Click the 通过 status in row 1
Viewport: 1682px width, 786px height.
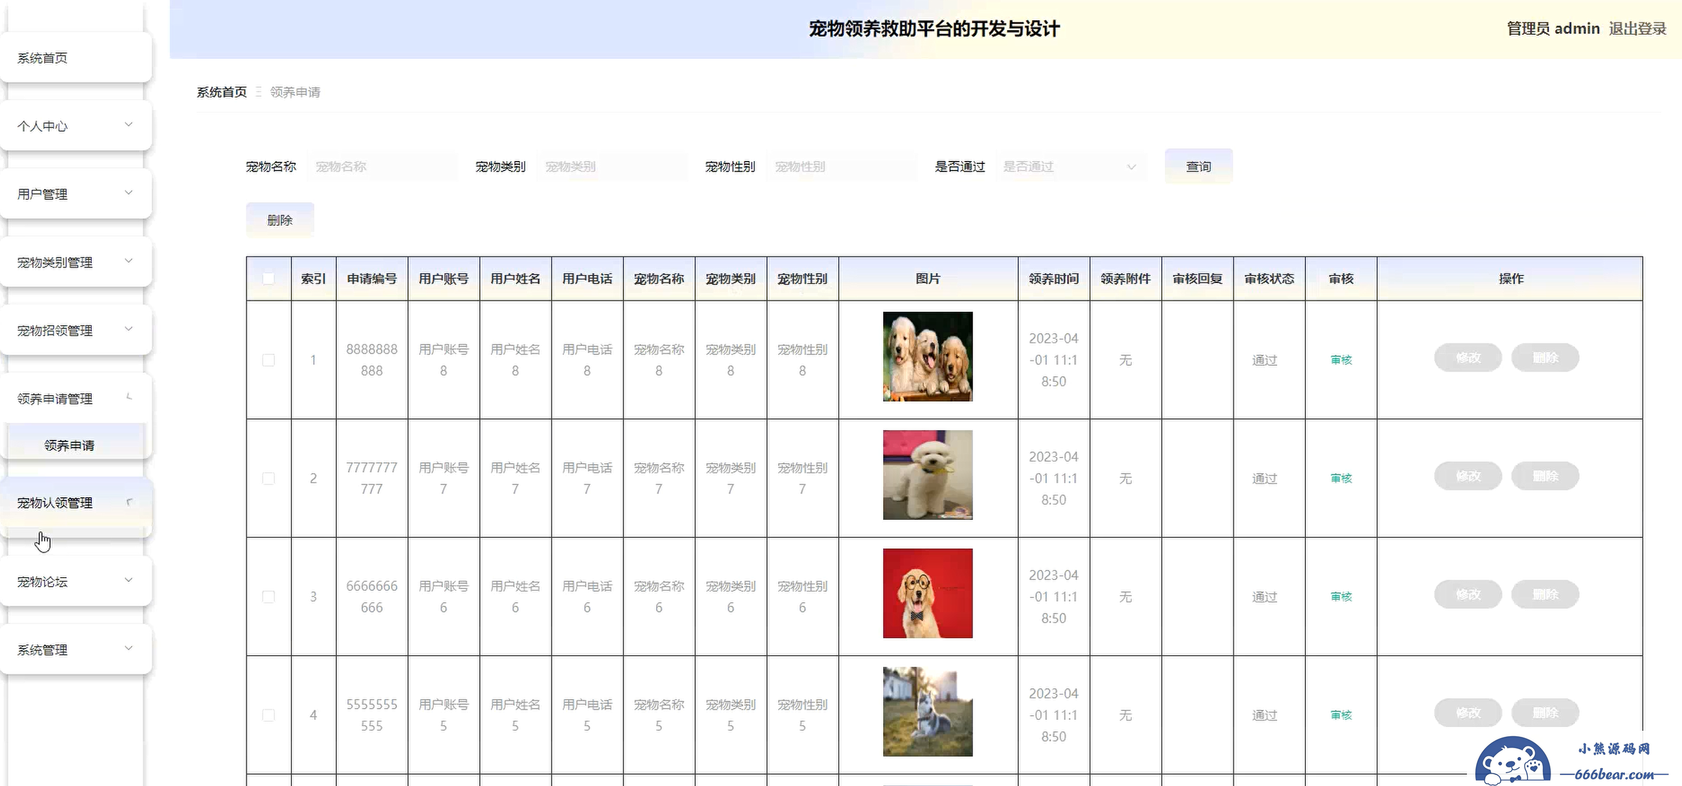[x=1265, y=360]
